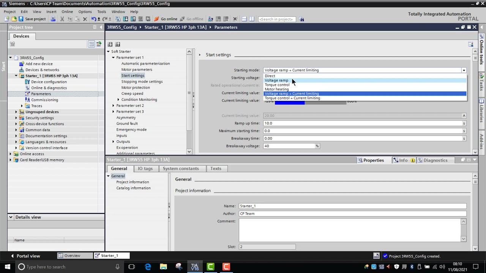Expand Ungrouped devices in project tree
The height and width of the screenshot is (273, 486).
[16, 112]
